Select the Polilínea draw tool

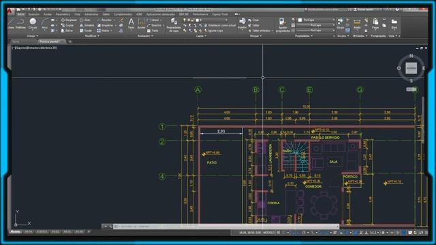pos(20,24)
